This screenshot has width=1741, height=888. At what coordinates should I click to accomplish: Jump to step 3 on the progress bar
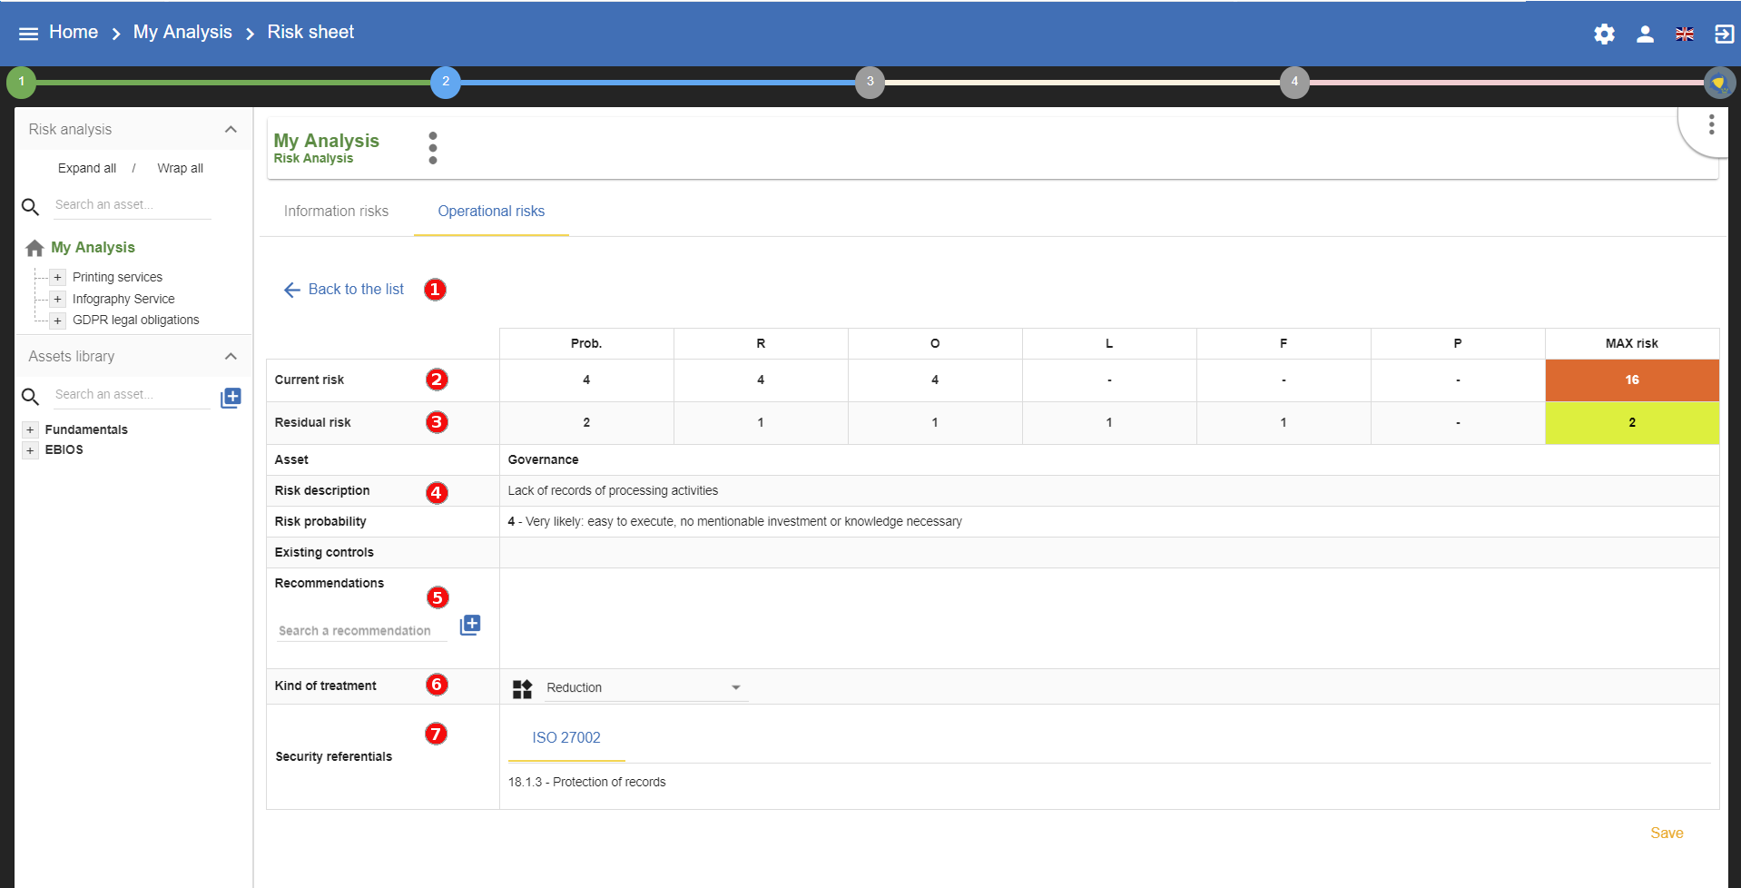[870, 82]
